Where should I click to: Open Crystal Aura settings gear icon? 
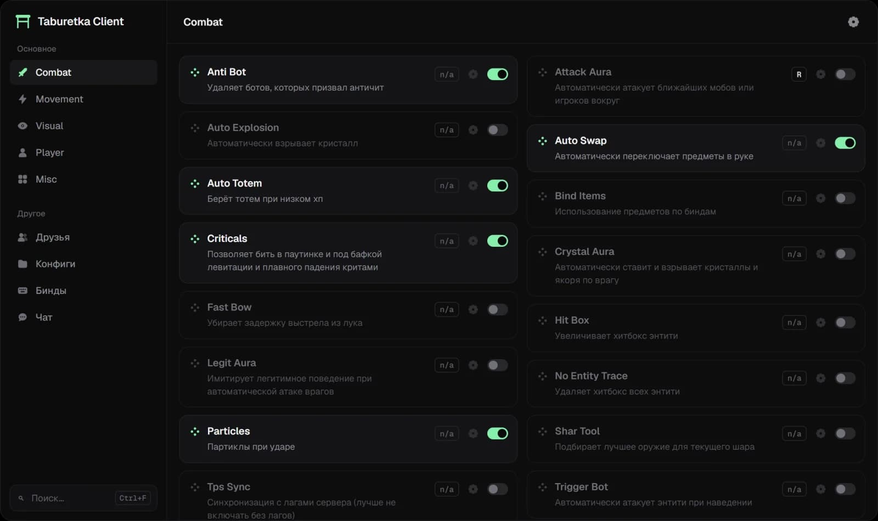click(x=820, y=254)
